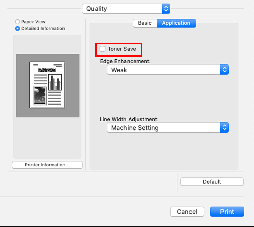Screen dimensions: 254x227
Task: Click the Line Width Adjustment label
Action: (129, 119)
